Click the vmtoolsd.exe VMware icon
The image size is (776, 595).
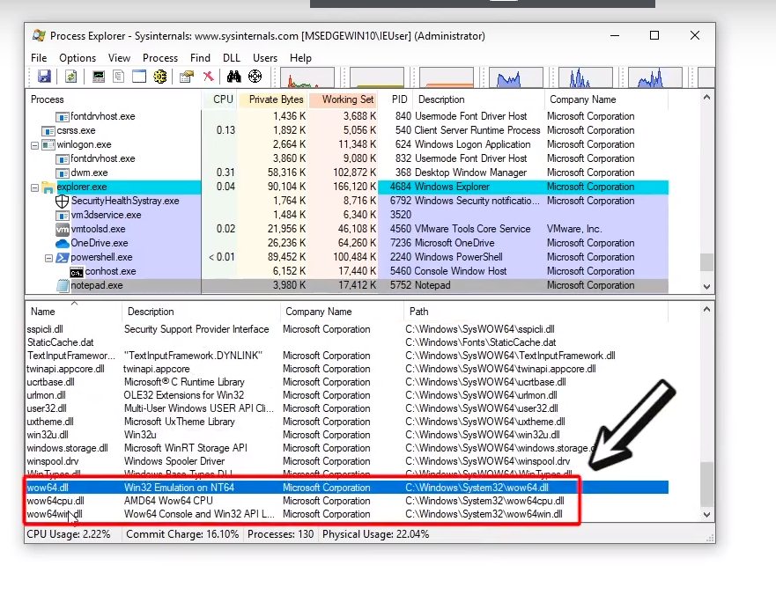(63, 230)
